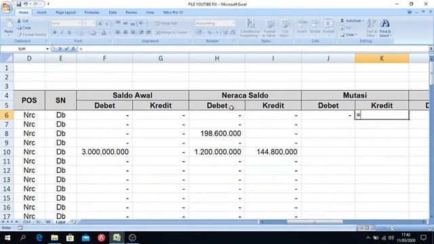434x244 pixels.
Task: Activate the Format Painter tool
Action: click(x=32, y=35)
